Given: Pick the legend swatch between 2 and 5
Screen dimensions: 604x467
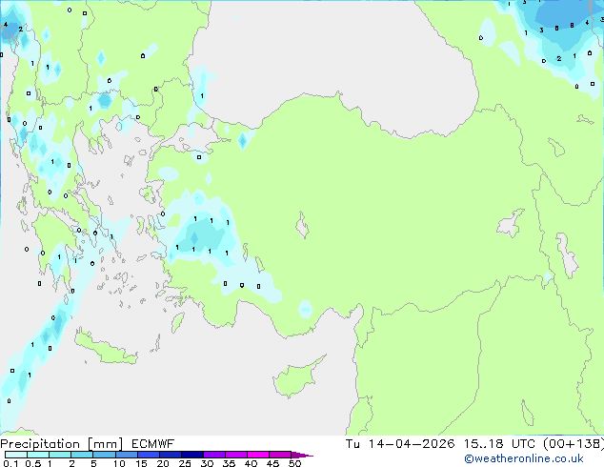Looking at the screenshot, I should (x=82, y=456).
